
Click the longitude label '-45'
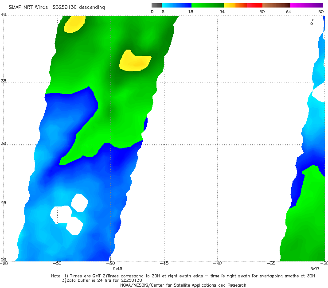pyautogui.click(x=164, y=263)
